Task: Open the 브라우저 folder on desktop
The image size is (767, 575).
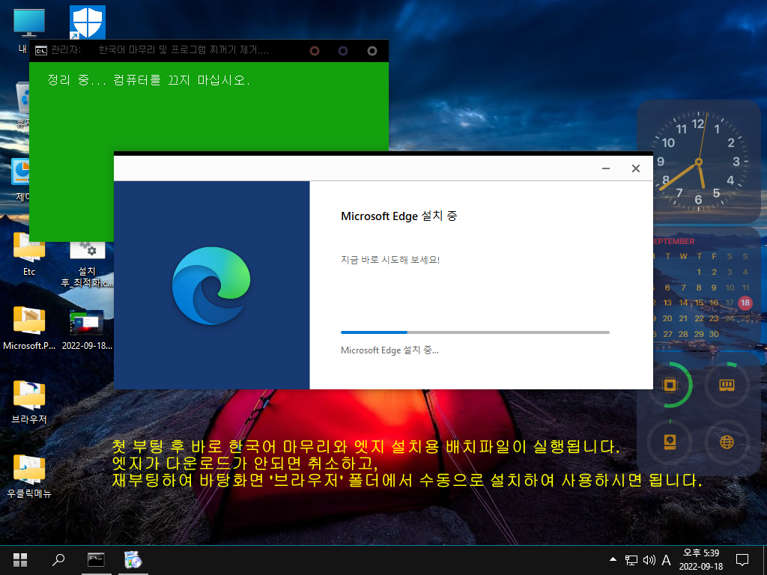Action: 29,402
